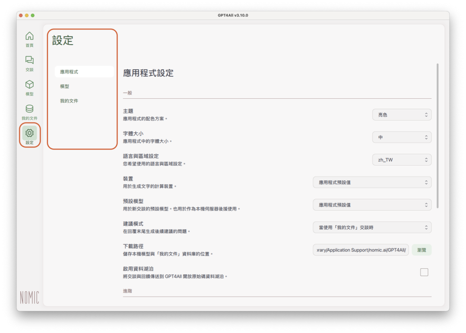Open the 預設模型 default model dropdown
Screen dimensions: 466x333
coord(372,205)
